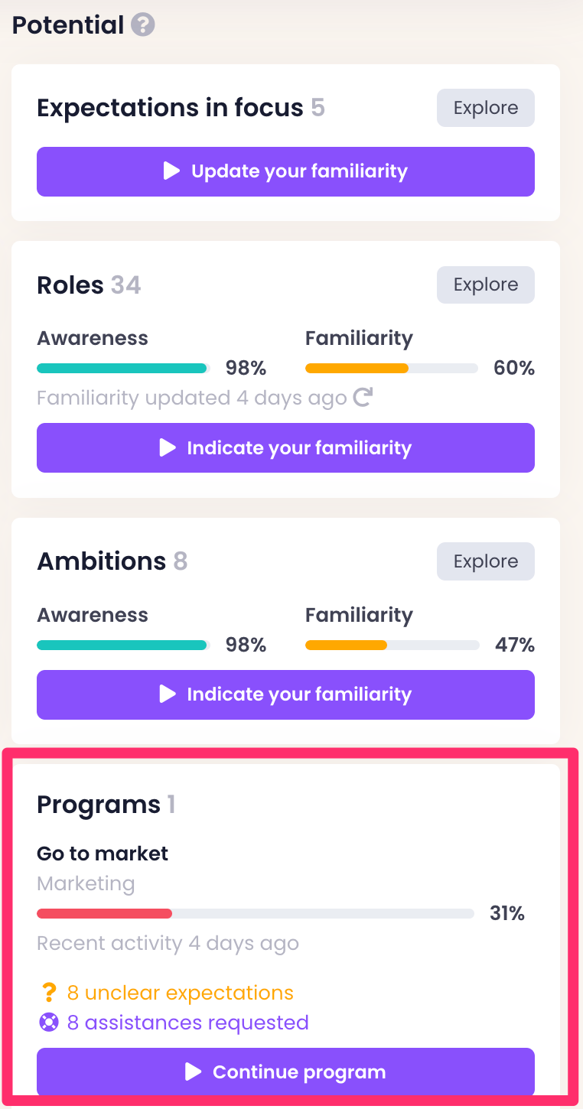Click play icon in Ambitions Indicate familiarity button

click(x=168, y=694)
